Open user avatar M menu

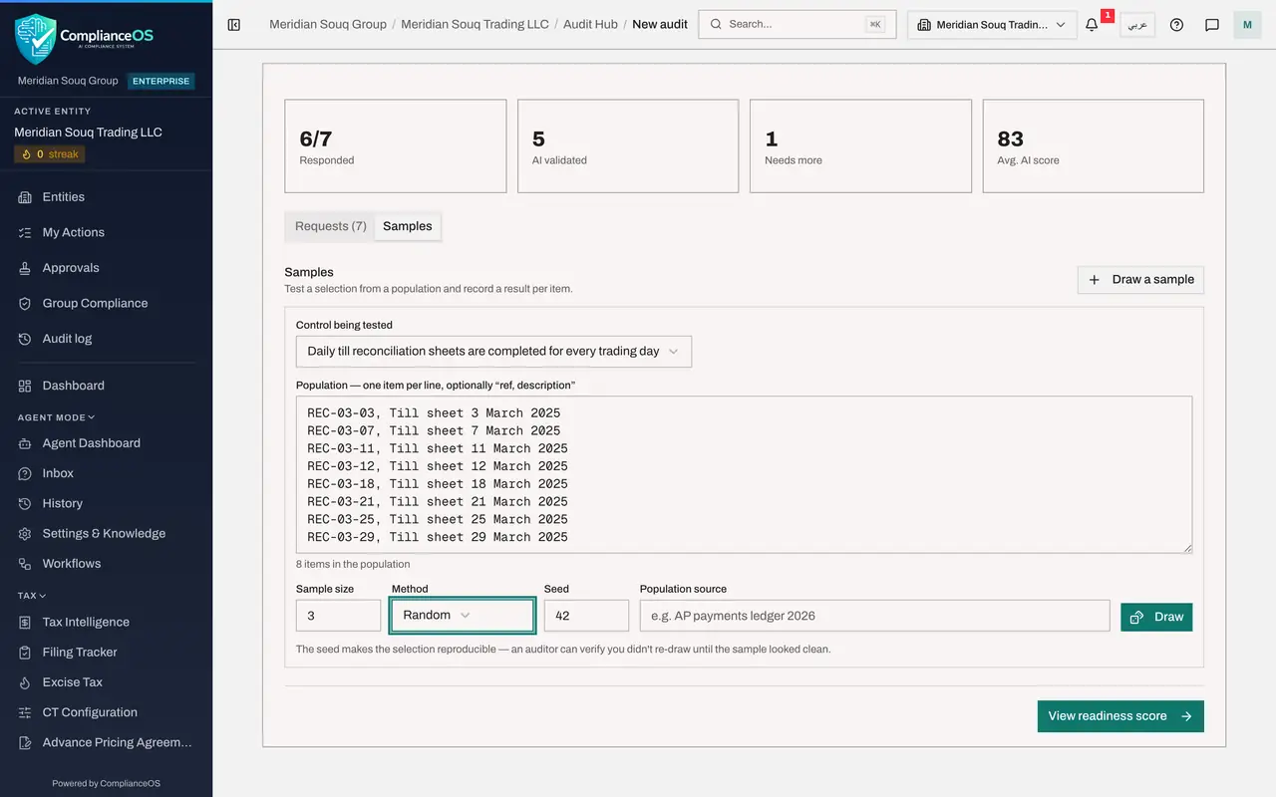(x=1247, y=25)
